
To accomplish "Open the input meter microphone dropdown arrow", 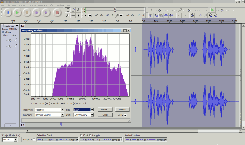I will tap(121, 15).
